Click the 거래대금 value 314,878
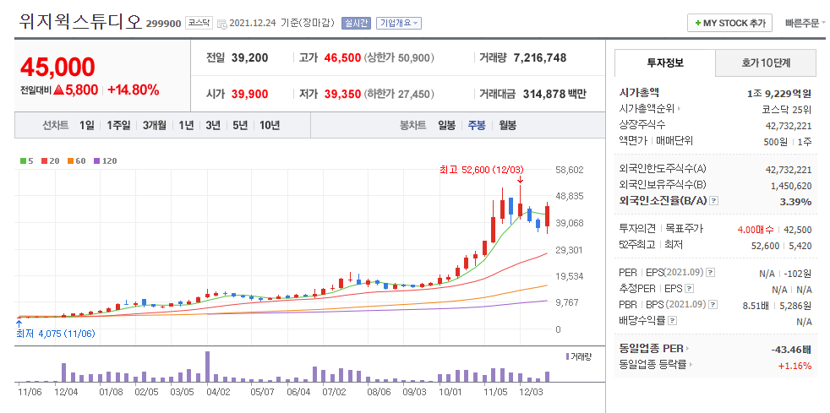Screen dimensions: 830x413 pos(544,94)
